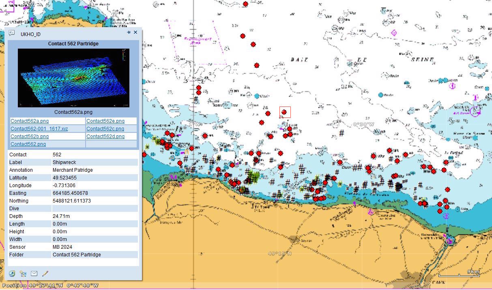
Task: Close the UKHO_ID popup panel
Action: point(135,32)
